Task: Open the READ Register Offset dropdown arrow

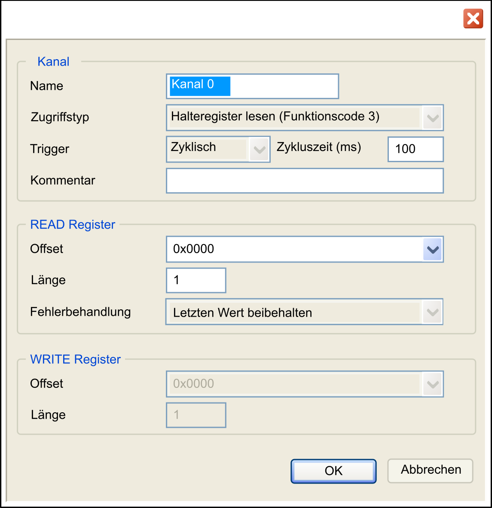Action: [432, 249]
